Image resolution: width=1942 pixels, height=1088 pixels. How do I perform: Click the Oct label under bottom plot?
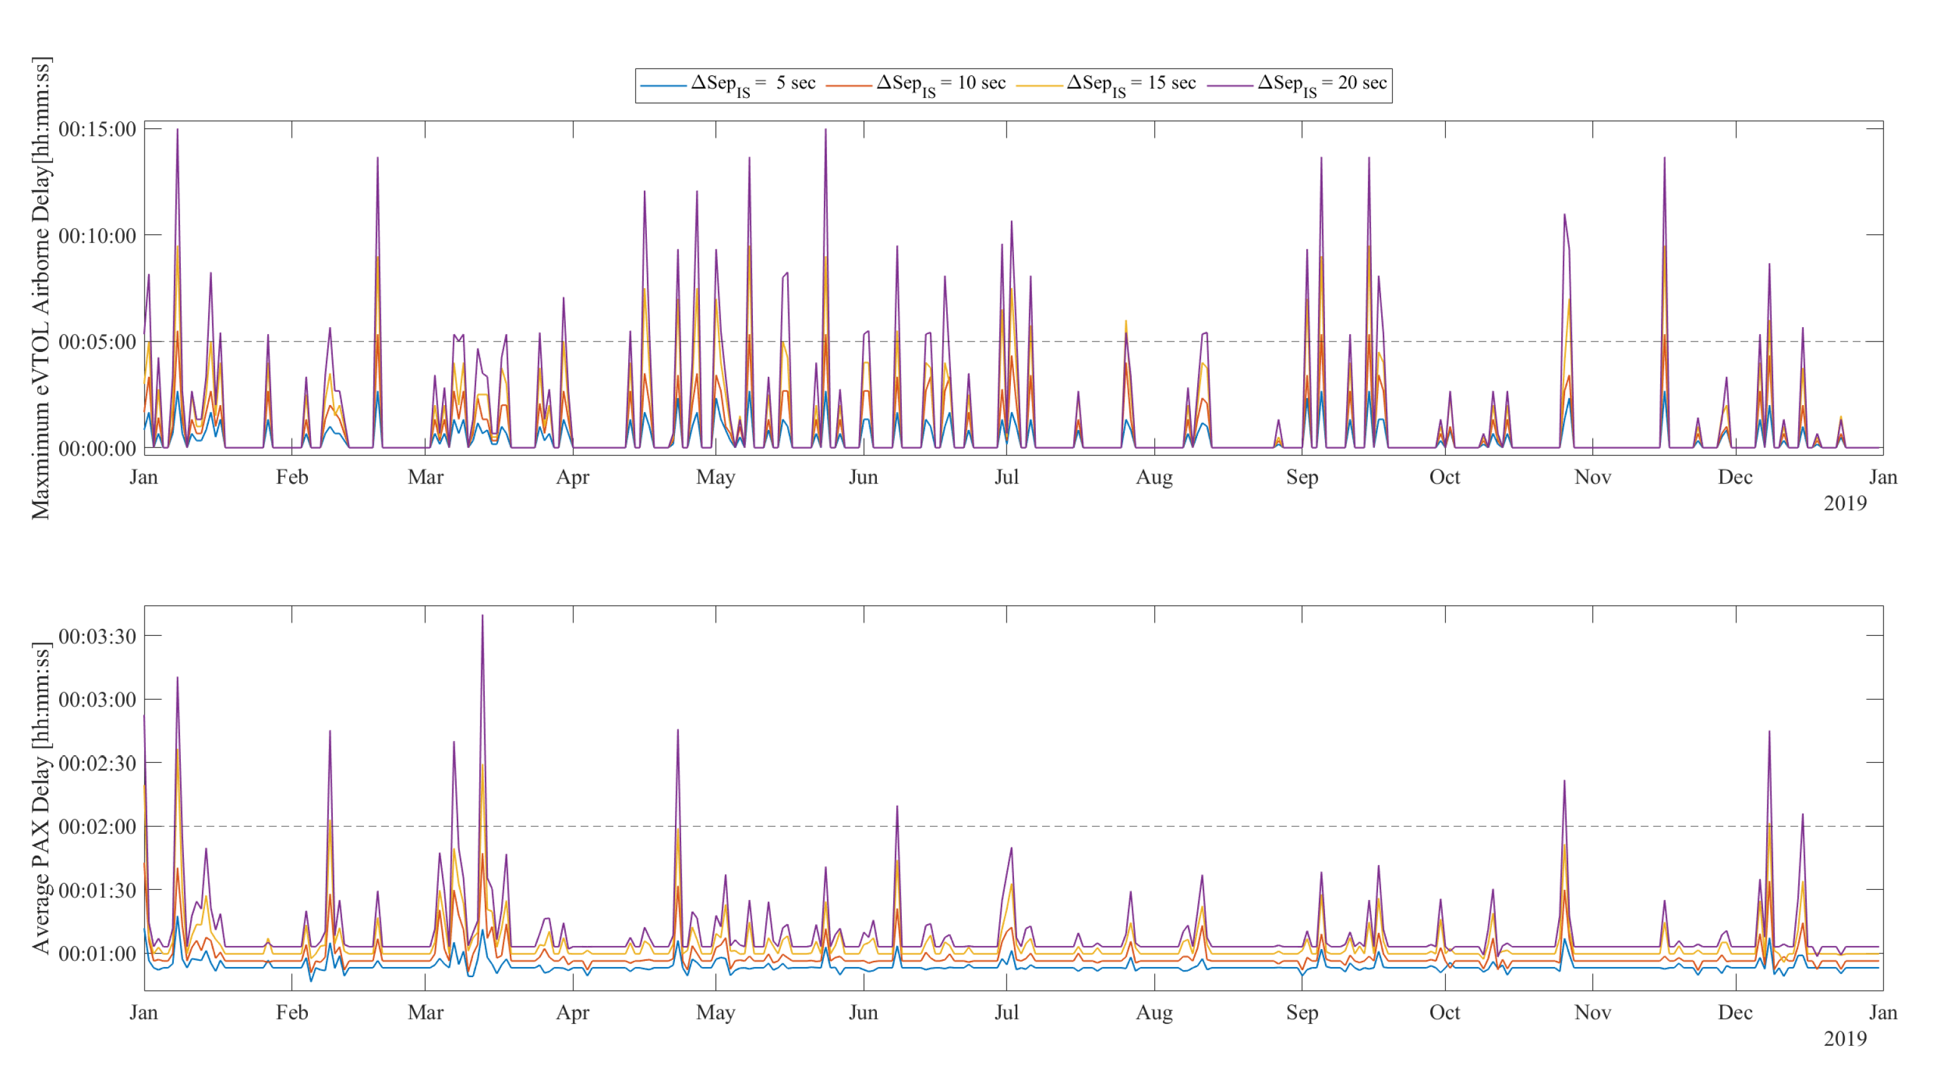(x=1445, y=1013)
